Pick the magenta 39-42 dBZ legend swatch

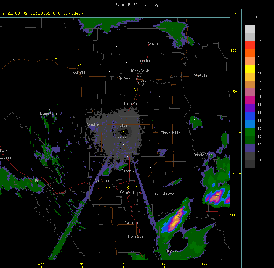coord(250,100)
